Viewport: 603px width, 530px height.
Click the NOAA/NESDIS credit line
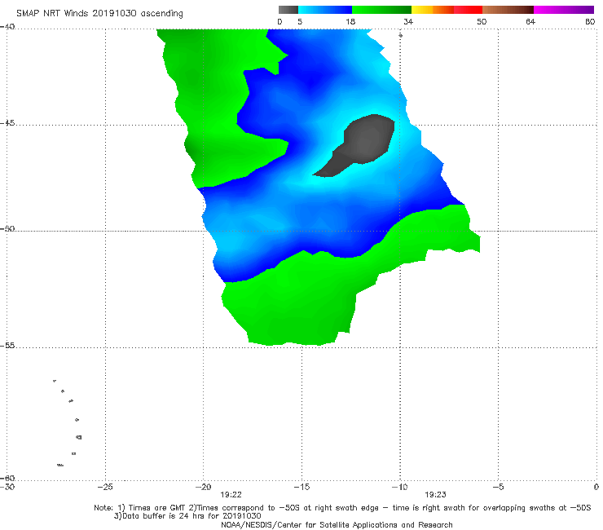click(337, 525)
